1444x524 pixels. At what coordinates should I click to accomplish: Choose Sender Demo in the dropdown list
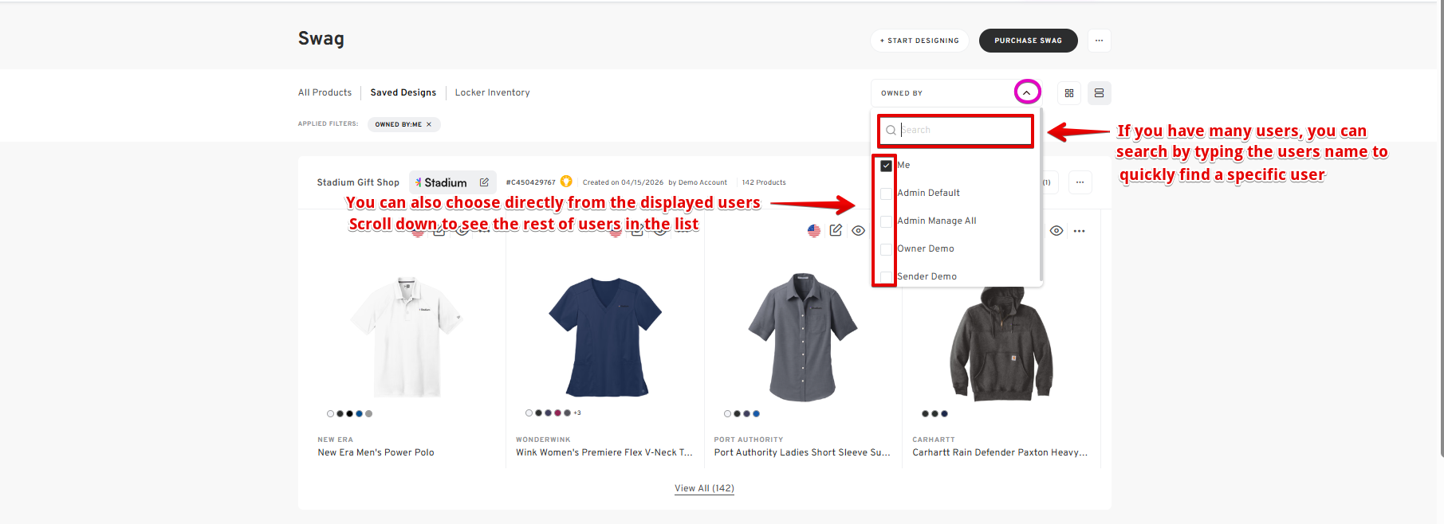click(927, 276)
